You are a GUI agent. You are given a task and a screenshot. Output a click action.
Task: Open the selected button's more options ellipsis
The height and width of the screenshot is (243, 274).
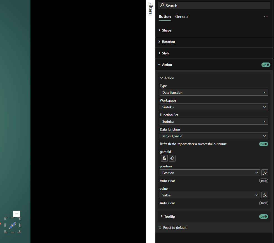(x=16, y=214)
